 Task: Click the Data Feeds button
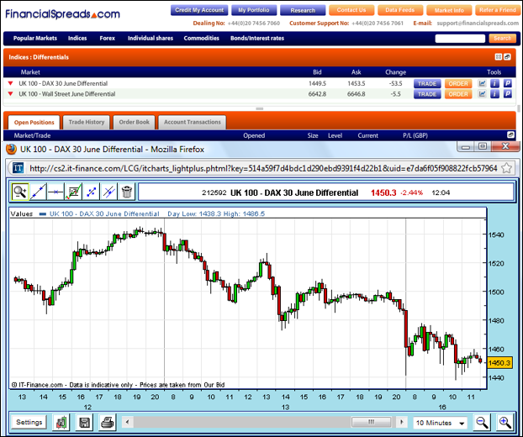click(400, 10)
